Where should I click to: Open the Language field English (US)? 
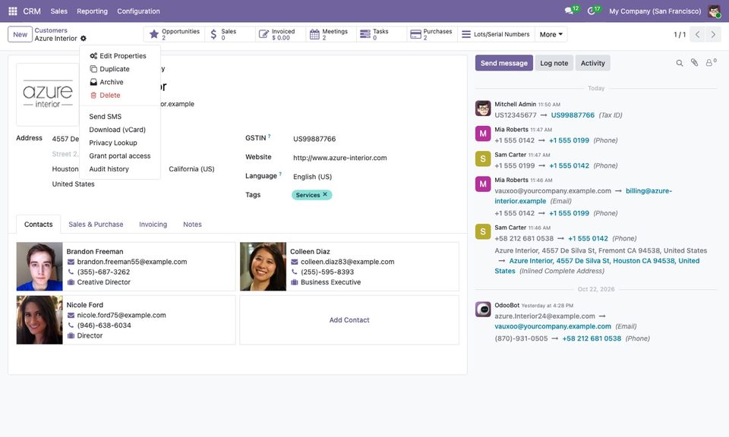click(x=312, y=177)
